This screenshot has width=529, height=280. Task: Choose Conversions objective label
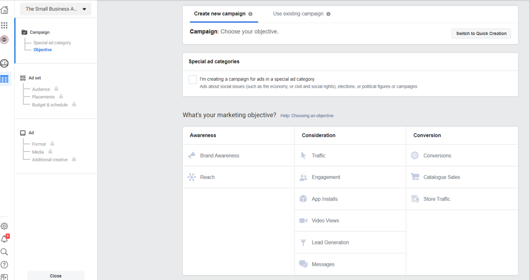(x=437, y=156)
